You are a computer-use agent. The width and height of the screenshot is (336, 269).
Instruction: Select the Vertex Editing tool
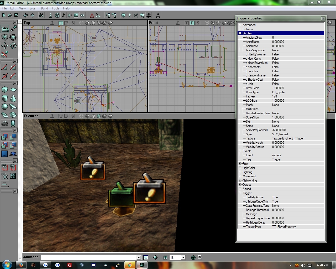[x=13, y=29]
